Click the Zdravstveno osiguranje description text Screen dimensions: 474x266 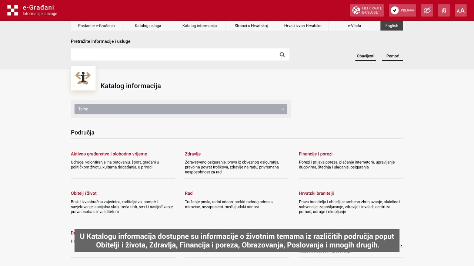pyautogui.click(x=232, y=167)
